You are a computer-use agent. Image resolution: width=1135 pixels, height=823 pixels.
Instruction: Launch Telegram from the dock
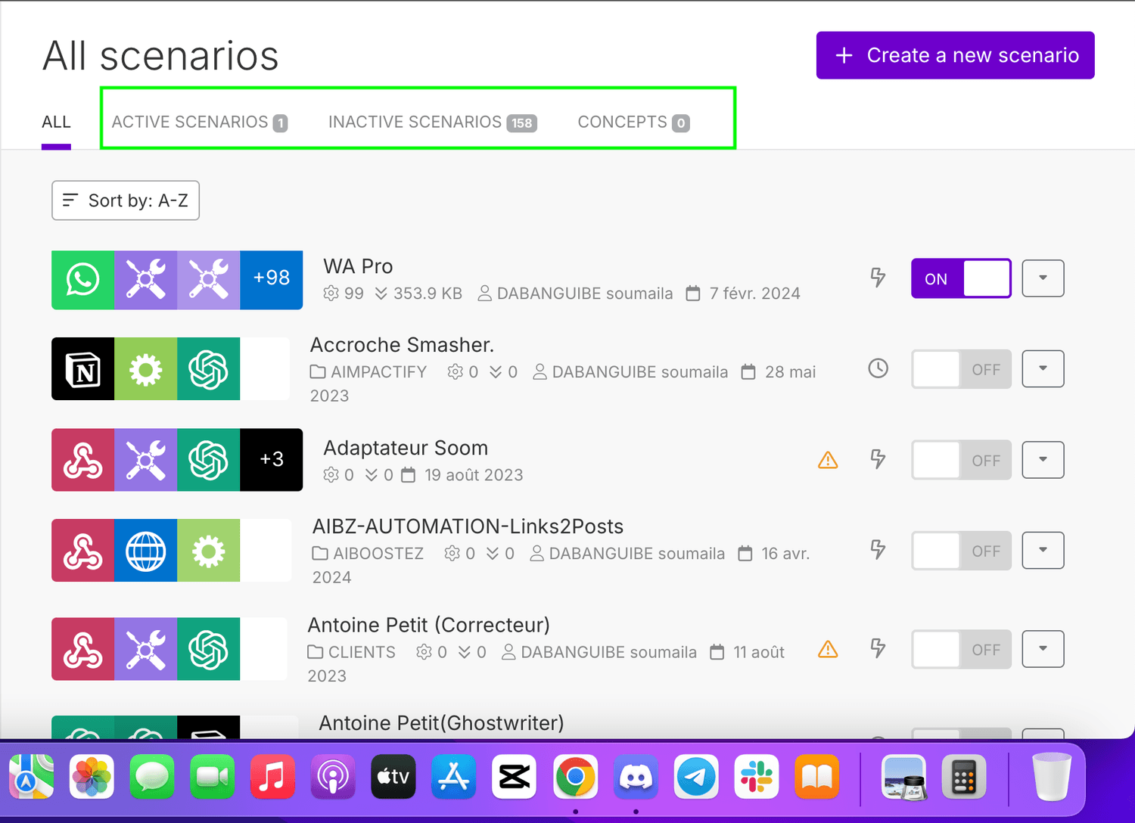(696, 777)
